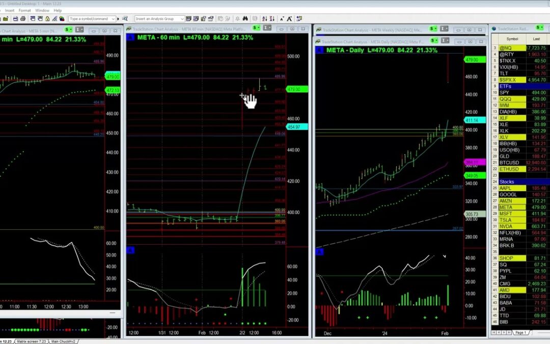Click the command lookup magnifier icon

point(125,19)
